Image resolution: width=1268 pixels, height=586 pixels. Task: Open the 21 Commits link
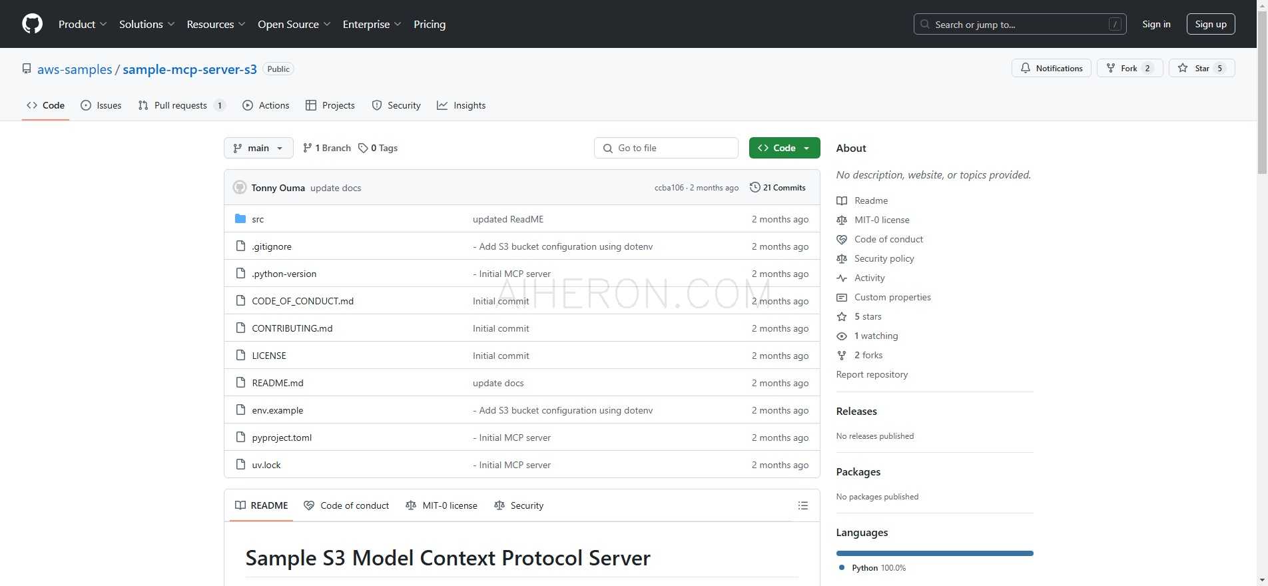point(778,188)
